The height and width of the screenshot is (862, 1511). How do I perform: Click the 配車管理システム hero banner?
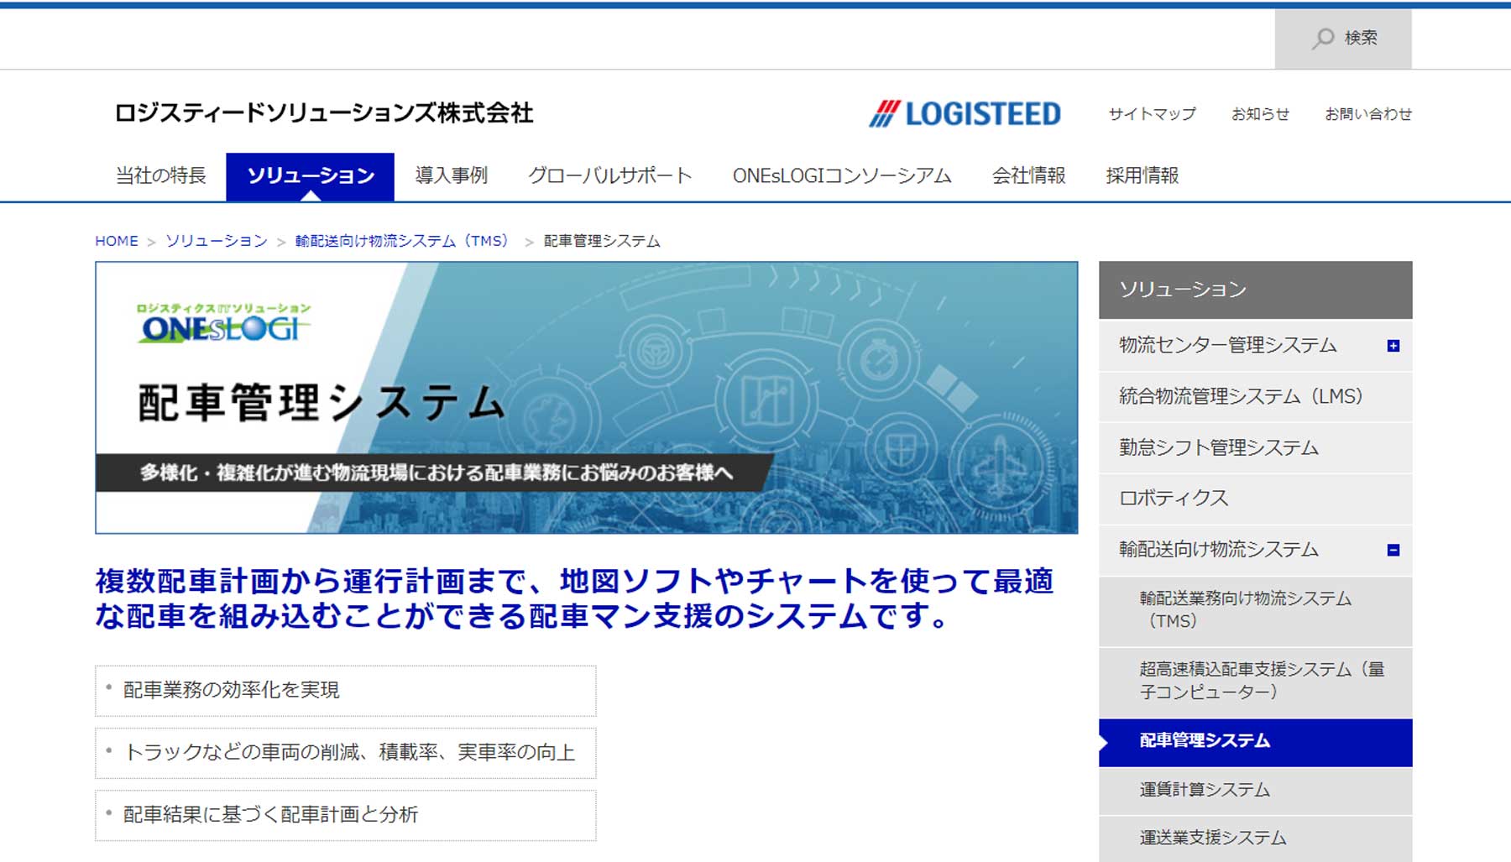(586, 398)
